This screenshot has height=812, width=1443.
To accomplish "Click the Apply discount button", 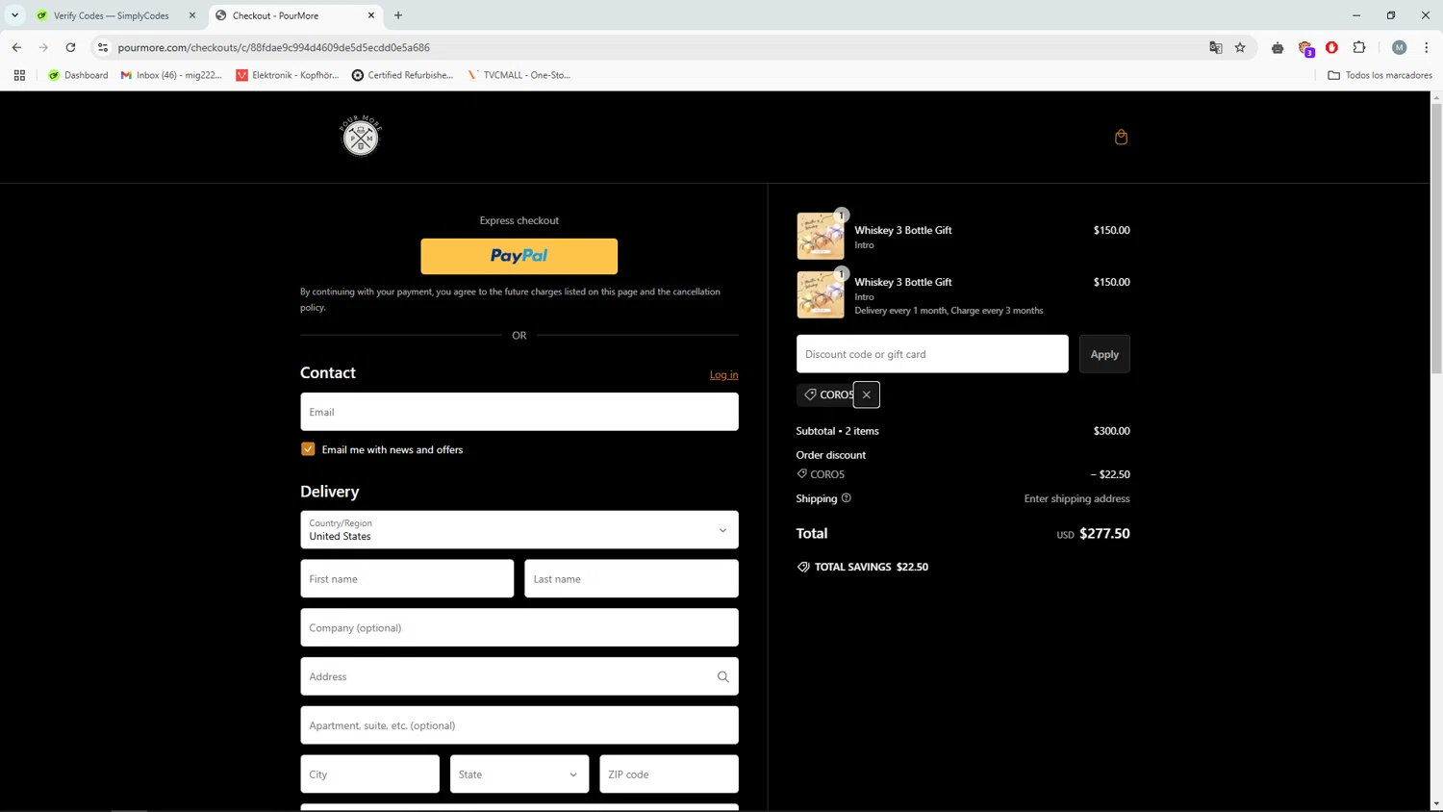I will click(1104, 354).
